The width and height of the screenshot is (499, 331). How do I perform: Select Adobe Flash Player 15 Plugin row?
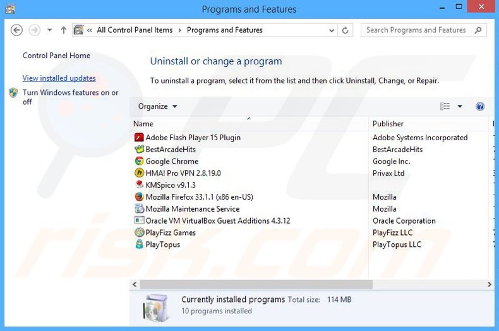(x=313, y=138)
